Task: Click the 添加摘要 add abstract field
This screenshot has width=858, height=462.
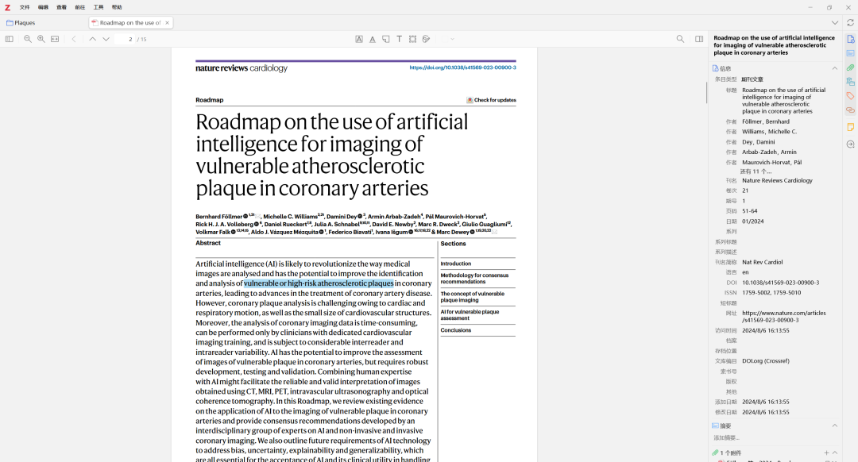Action: click(x=726, y=437)
